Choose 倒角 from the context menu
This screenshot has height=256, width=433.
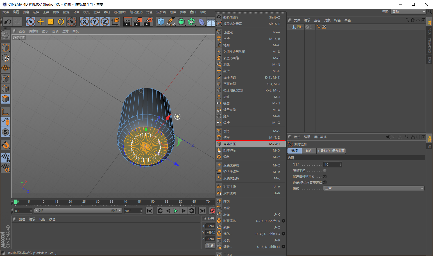click(251, 131)
